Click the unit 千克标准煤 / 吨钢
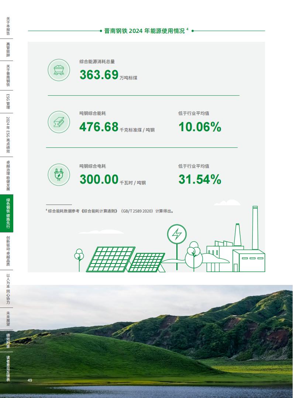Screen dimensions: 293x398 (137, 130)
